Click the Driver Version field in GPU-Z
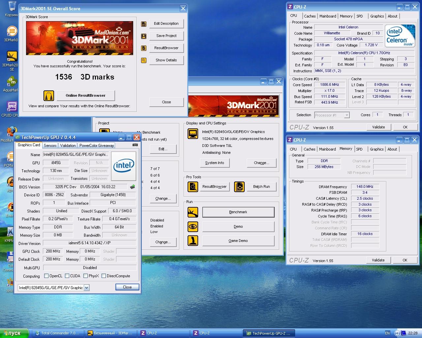Screen dimensions: 422x338 click(x=90, y=243)
